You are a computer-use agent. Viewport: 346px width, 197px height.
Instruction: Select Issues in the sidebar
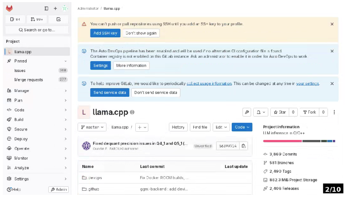pyautogui.click(x=20, y=71)
